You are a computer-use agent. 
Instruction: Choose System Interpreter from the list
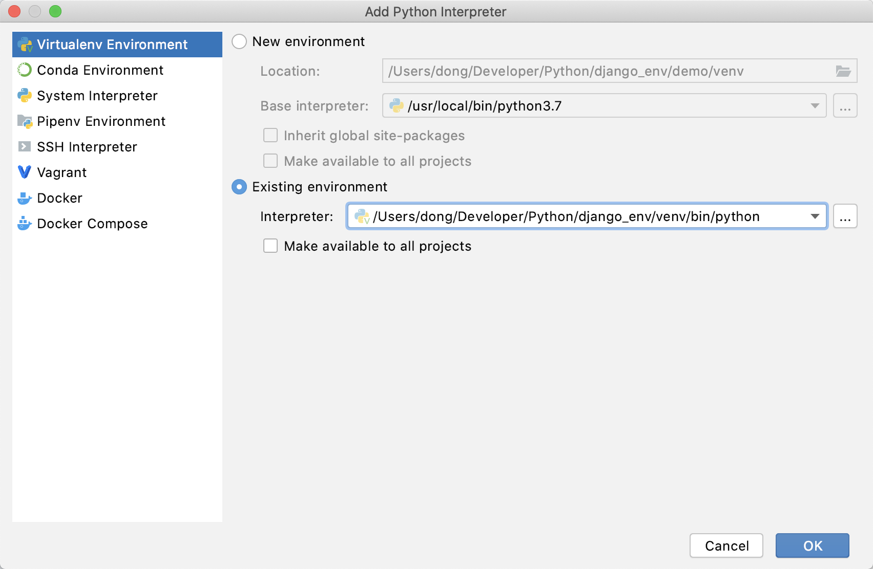(117, 96)
